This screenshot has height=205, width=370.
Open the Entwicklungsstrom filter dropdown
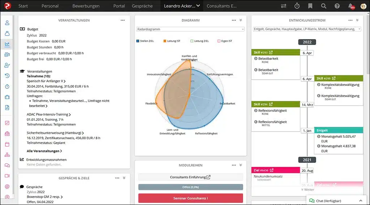[x=307, y=29]
